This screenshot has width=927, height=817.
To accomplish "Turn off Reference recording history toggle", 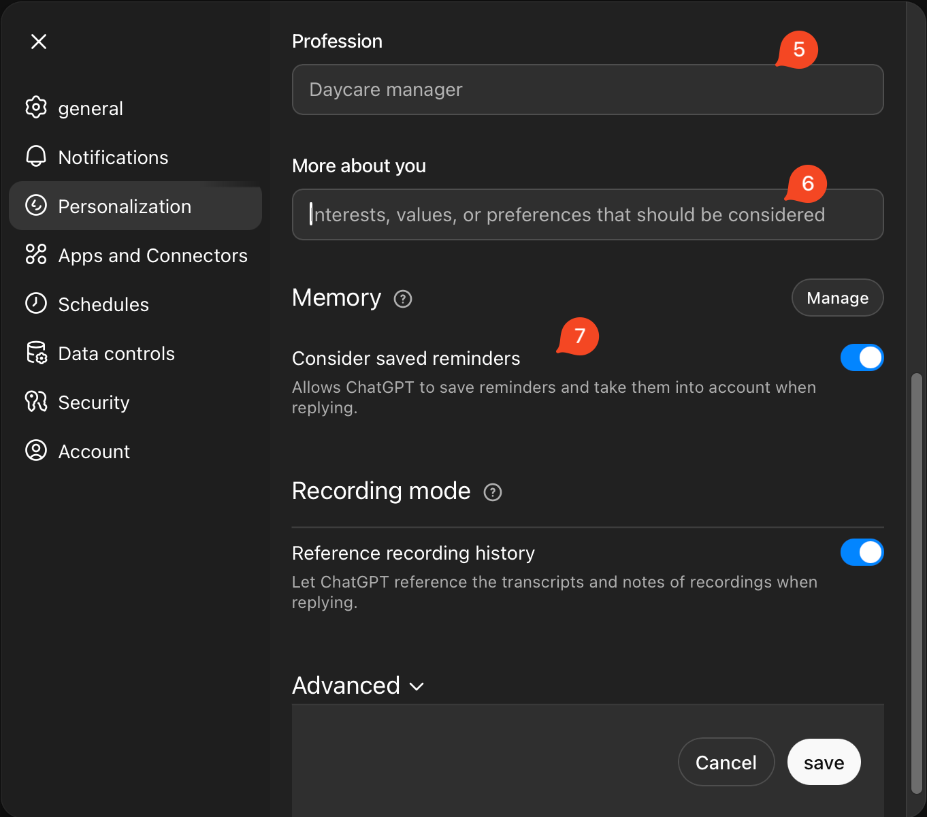I will coord(862,552).
